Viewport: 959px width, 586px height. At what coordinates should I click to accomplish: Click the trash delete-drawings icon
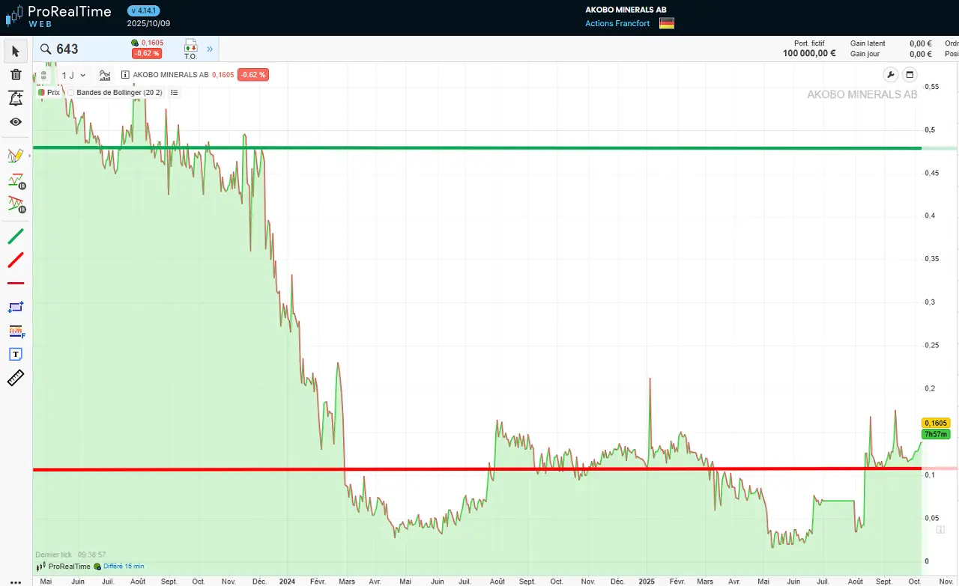(16, 74)
